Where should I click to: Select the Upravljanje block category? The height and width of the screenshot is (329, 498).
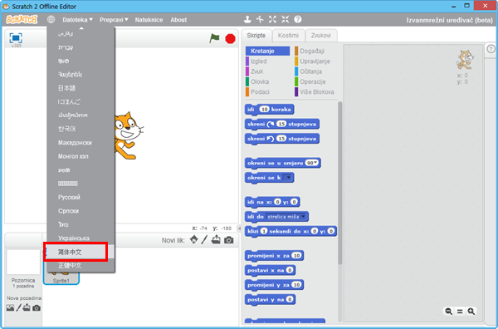tap(315, 61)
